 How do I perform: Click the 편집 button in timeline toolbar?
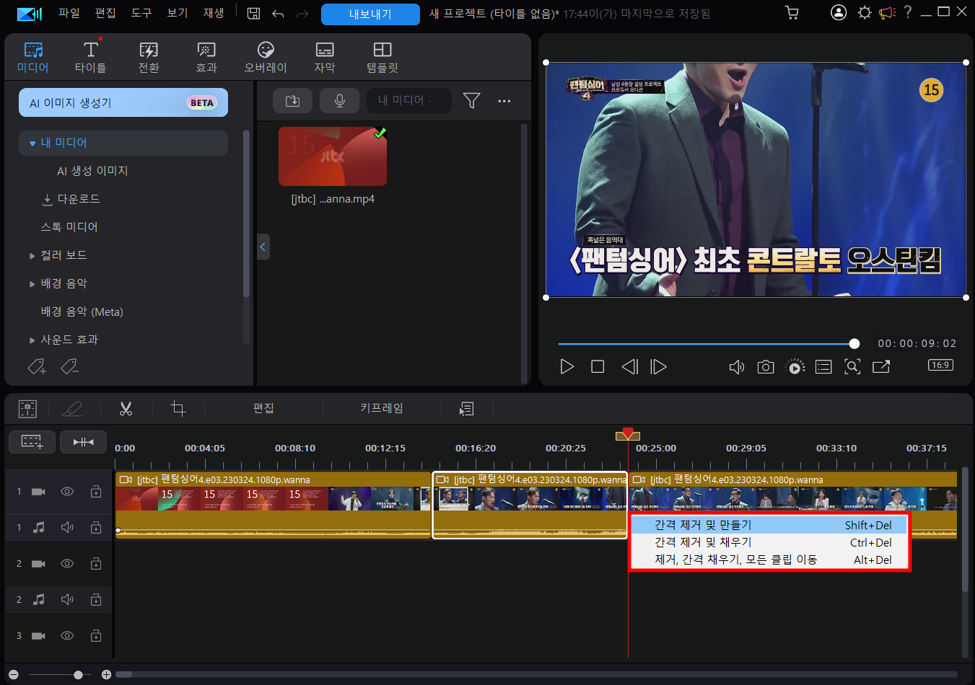[x=263, y=409]
